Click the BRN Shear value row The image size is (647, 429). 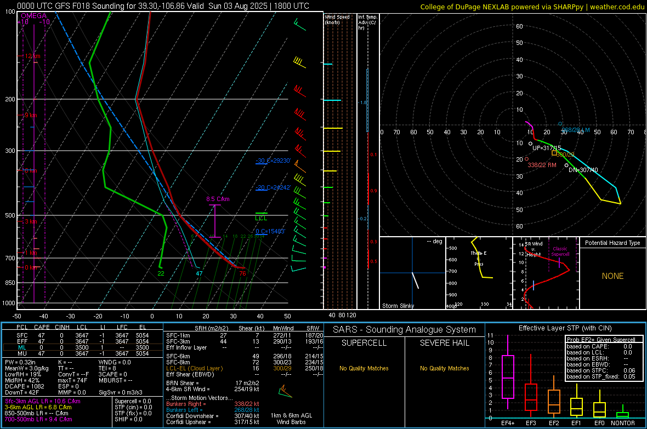[213, 383]
